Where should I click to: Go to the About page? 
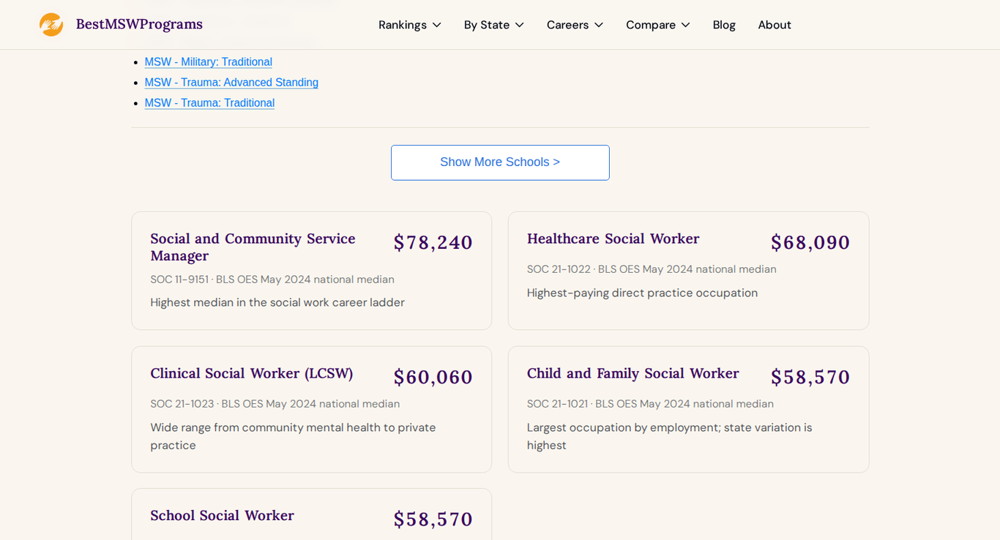coord(775,25)
